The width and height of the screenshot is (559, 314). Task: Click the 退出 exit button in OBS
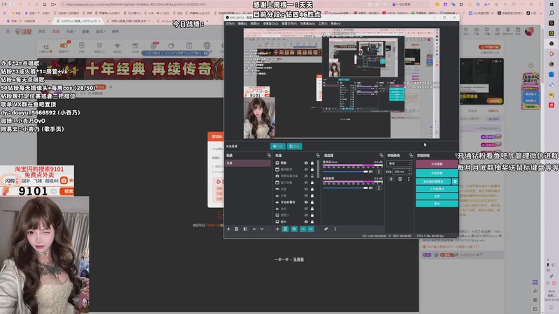coord(437,204)
